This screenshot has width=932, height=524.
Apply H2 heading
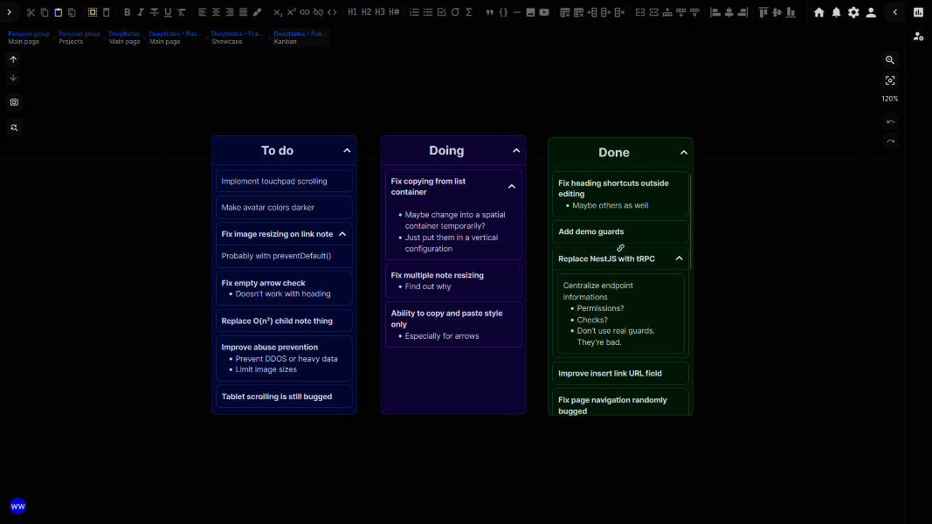pyautogui.click(x=366, y=12)
